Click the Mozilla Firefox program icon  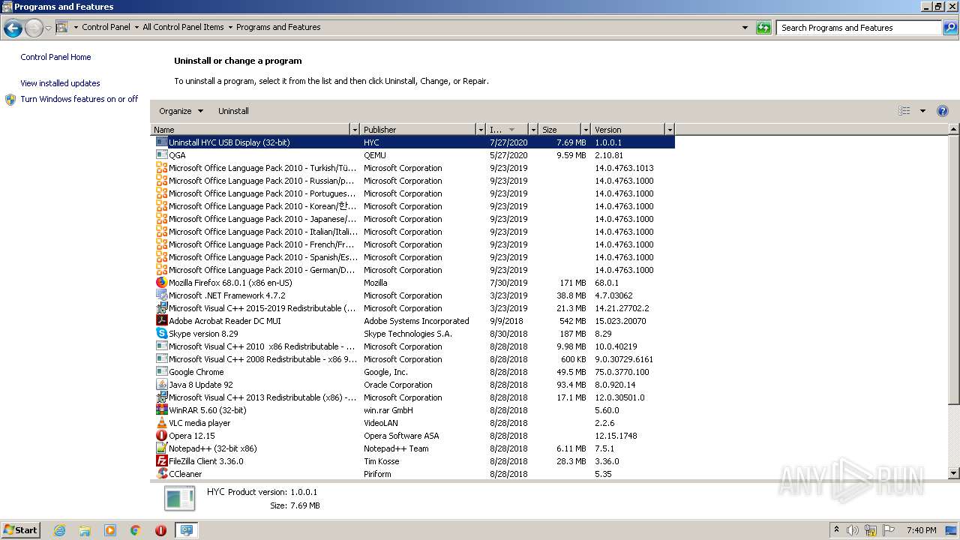[x=161, y=283]
